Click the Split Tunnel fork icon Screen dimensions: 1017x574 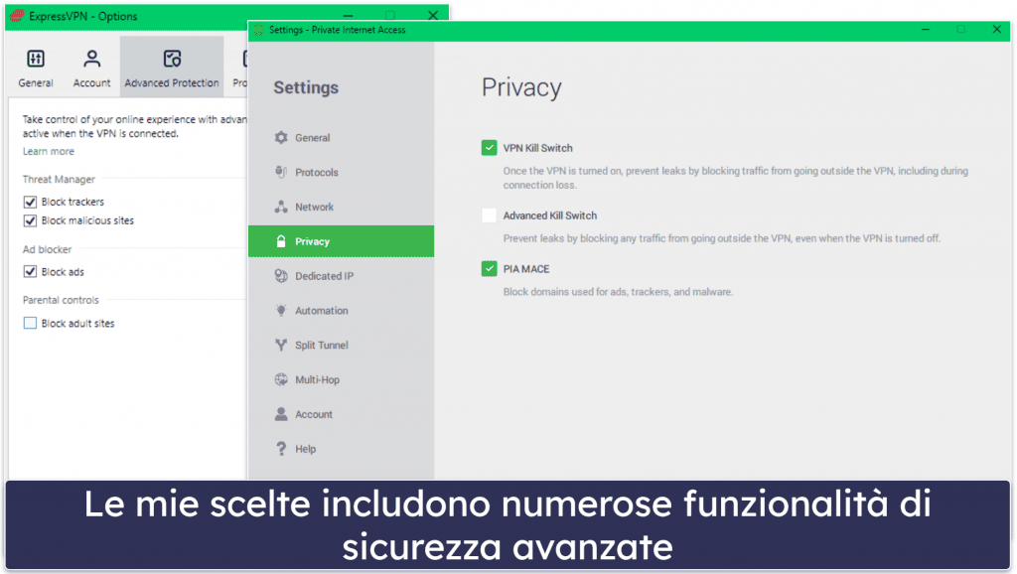point(281,345)
